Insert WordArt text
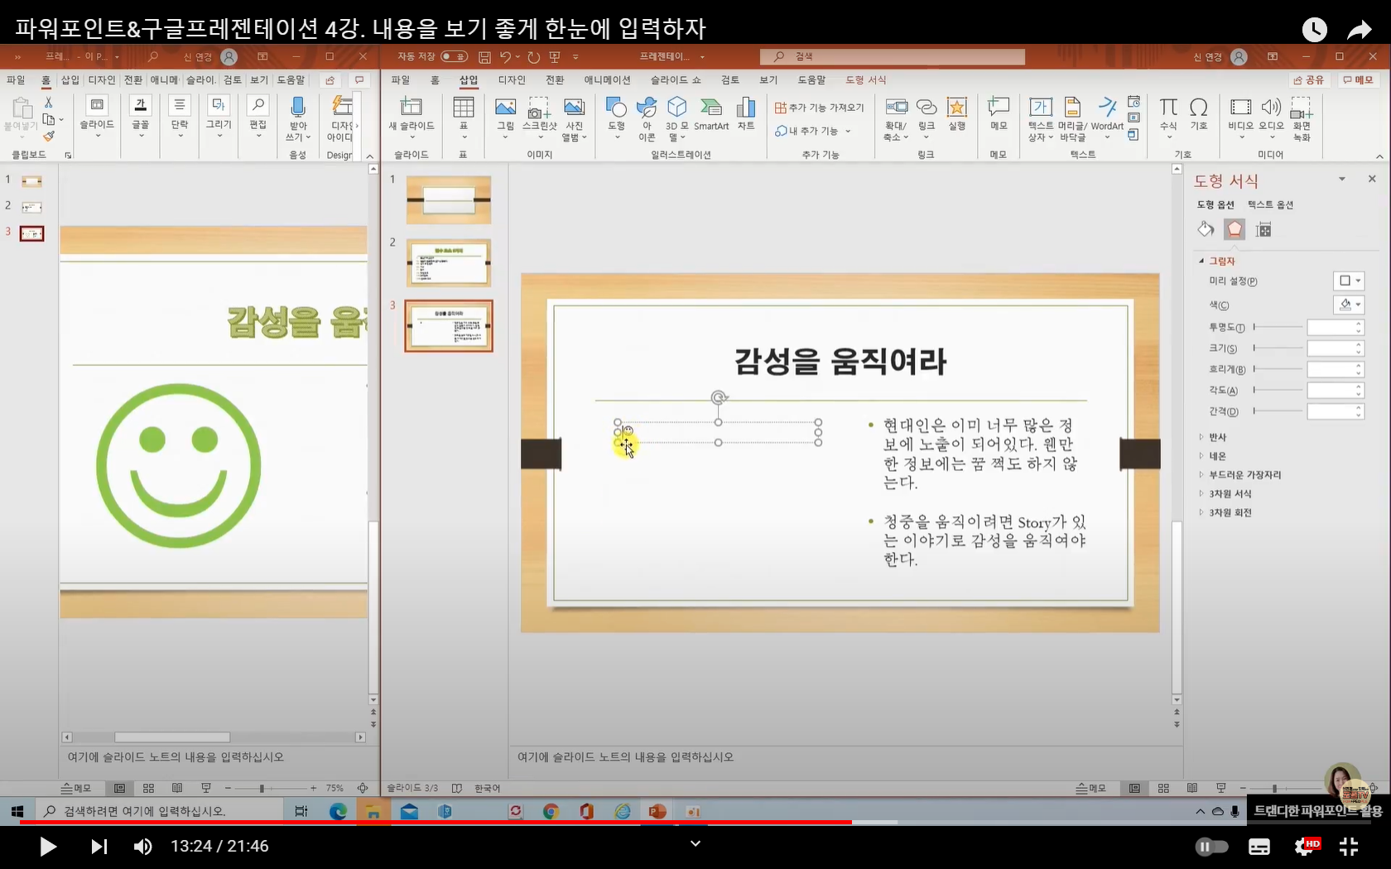This screenshot has height=869, width=1391. click(x=1107, y=116)
